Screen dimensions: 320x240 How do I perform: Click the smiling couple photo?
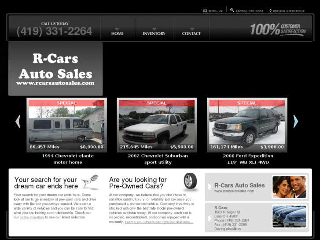pos(289,187)
